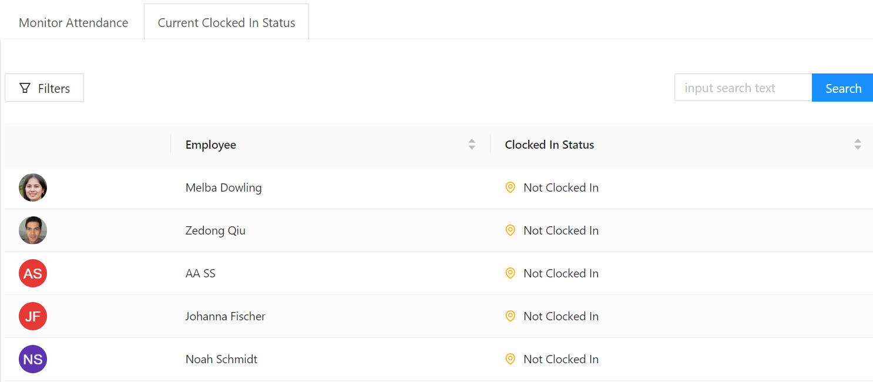873x382 pixels.
Task: Click the ascending sort caret on Employee header
Action: coord(472,141)
